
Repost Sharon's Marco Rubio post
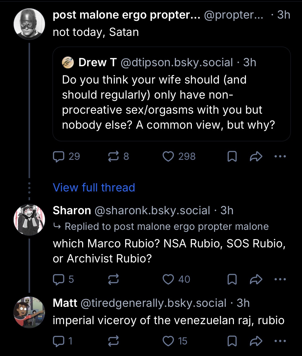[x=113, y=279]
